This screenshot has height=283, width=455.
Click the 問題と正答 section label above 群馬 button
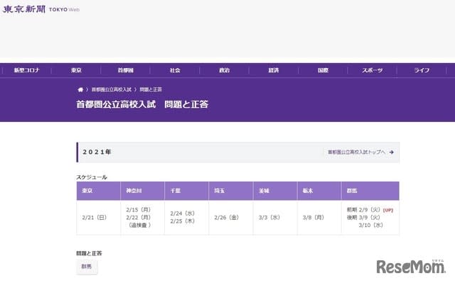89,253
